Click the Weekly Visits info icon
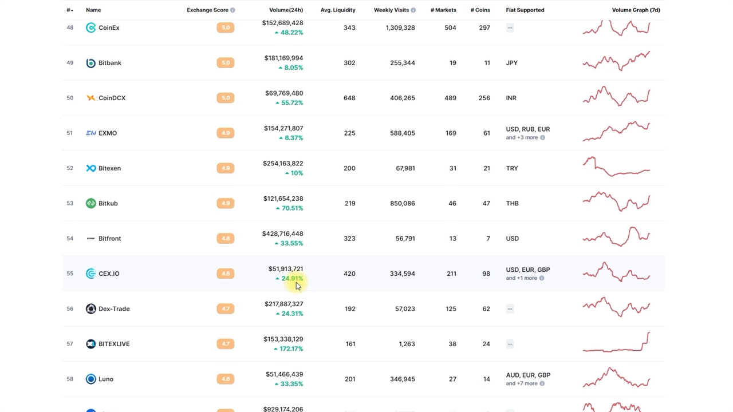Screen dimensions: 733x412 [x=413, y=10]
